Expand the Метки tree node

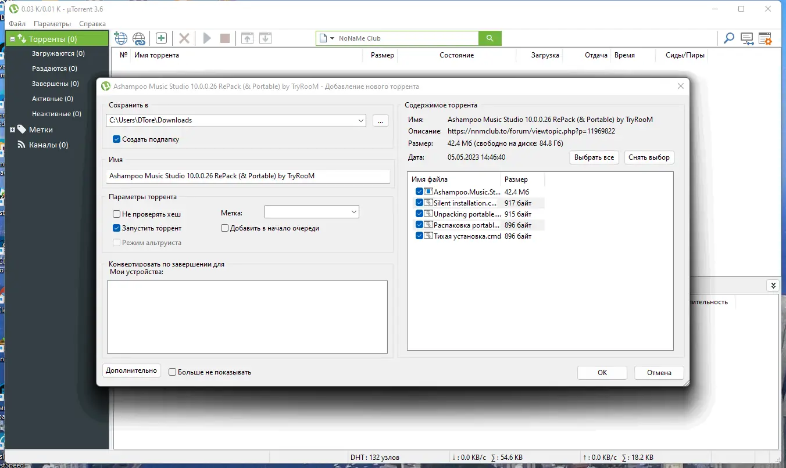pyautogui.click(x=12, y=129)
